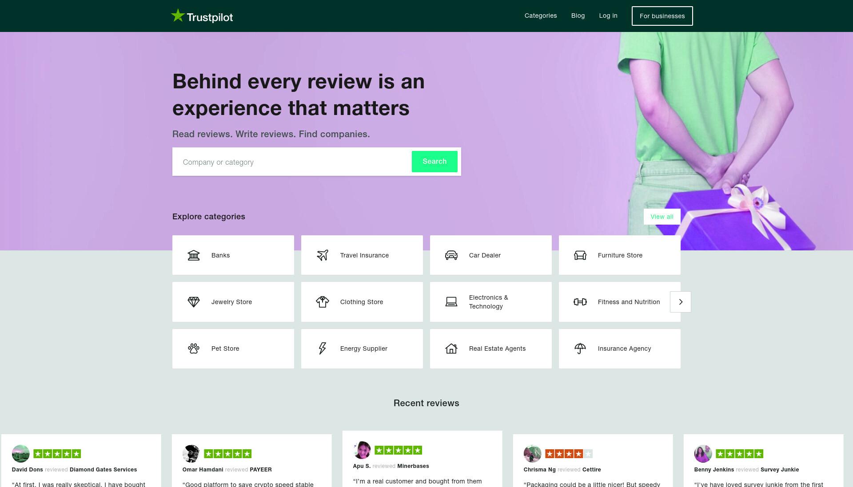Screen dimensions: 853x487
Task: Open the Minerbases company link
Action: tap(413, 466)
